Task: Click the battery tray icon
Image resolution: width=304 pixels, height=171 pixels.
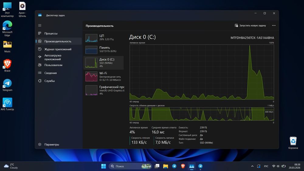Action: (284, 166)
